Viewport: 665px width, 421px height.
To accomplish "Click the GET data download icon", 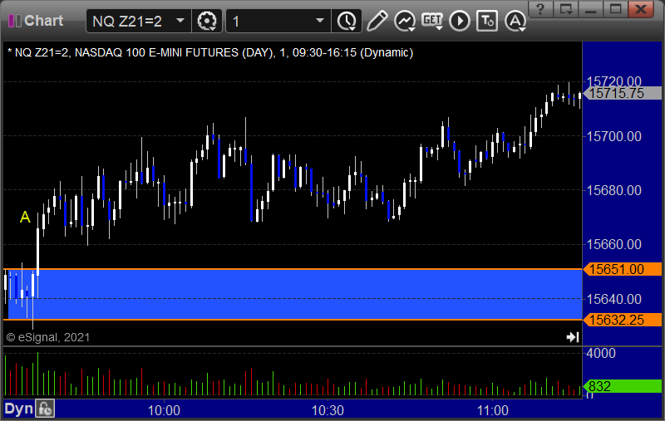I will 432,21.
